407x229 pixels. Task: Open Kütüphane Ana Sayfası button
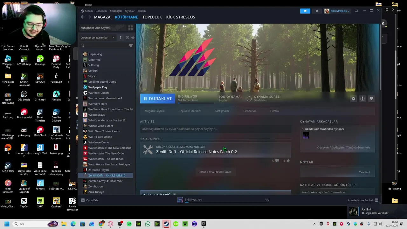coord(102,28)
